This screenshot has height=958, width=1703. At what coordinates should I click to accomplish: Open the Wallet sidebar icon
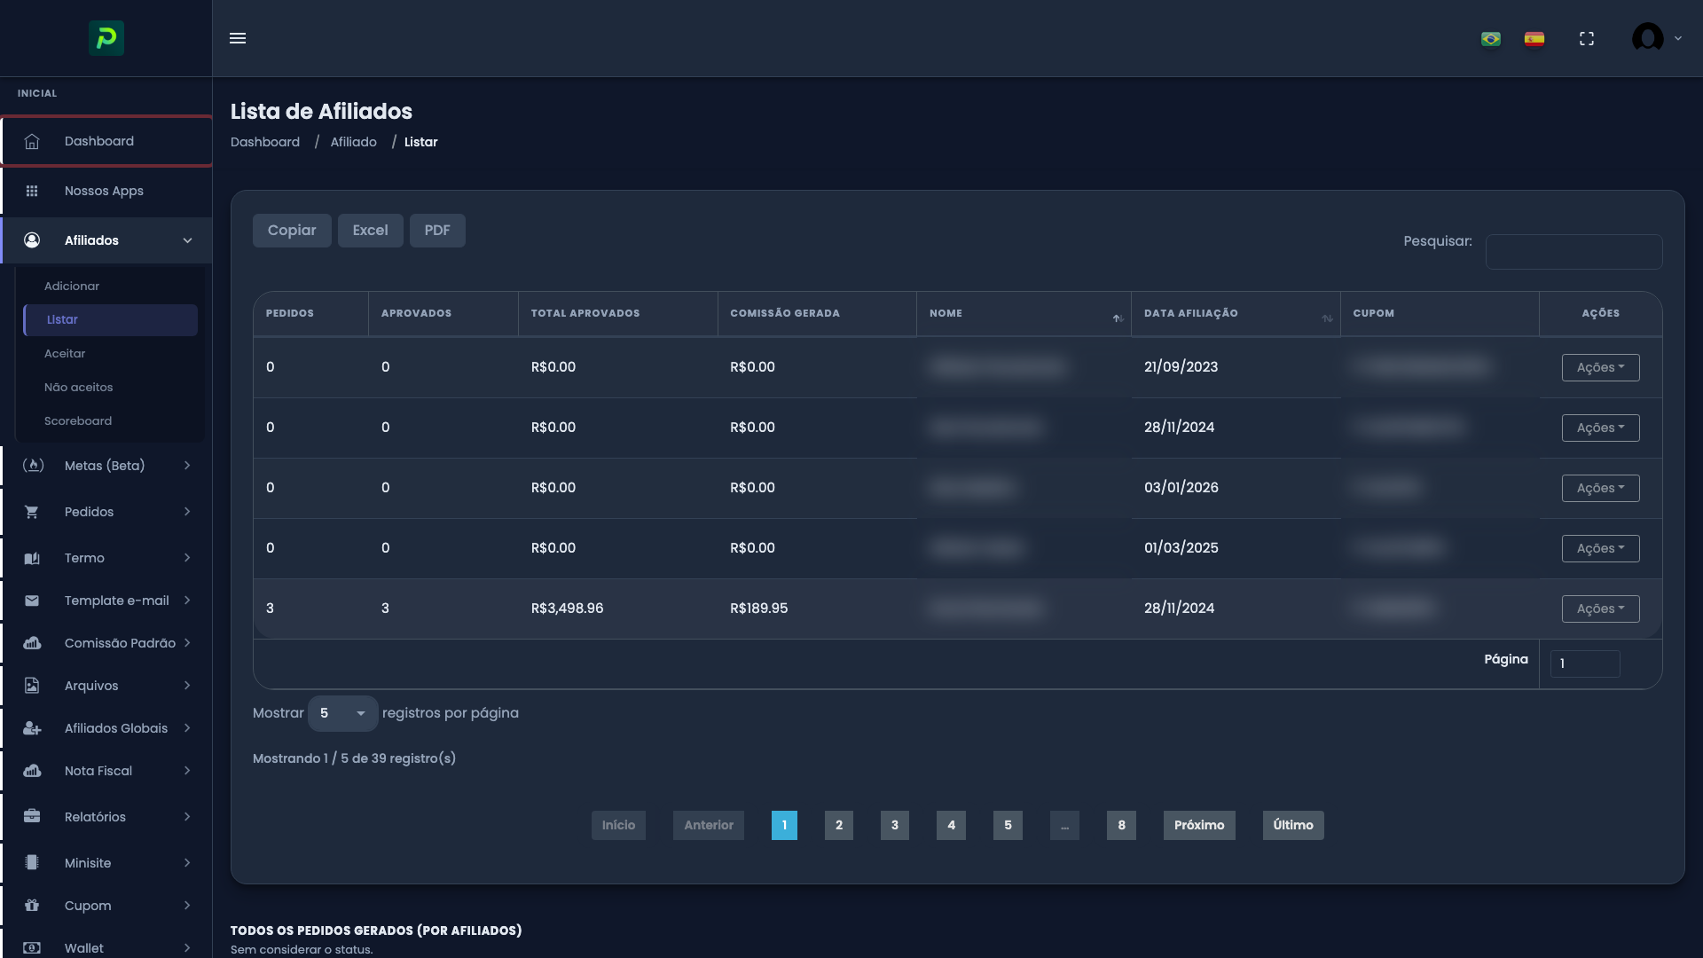[32, 947]
